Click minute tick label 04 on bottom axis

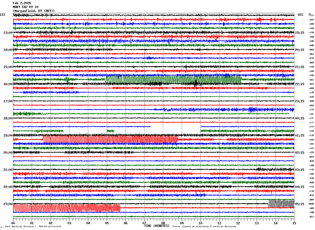point(88,223)
